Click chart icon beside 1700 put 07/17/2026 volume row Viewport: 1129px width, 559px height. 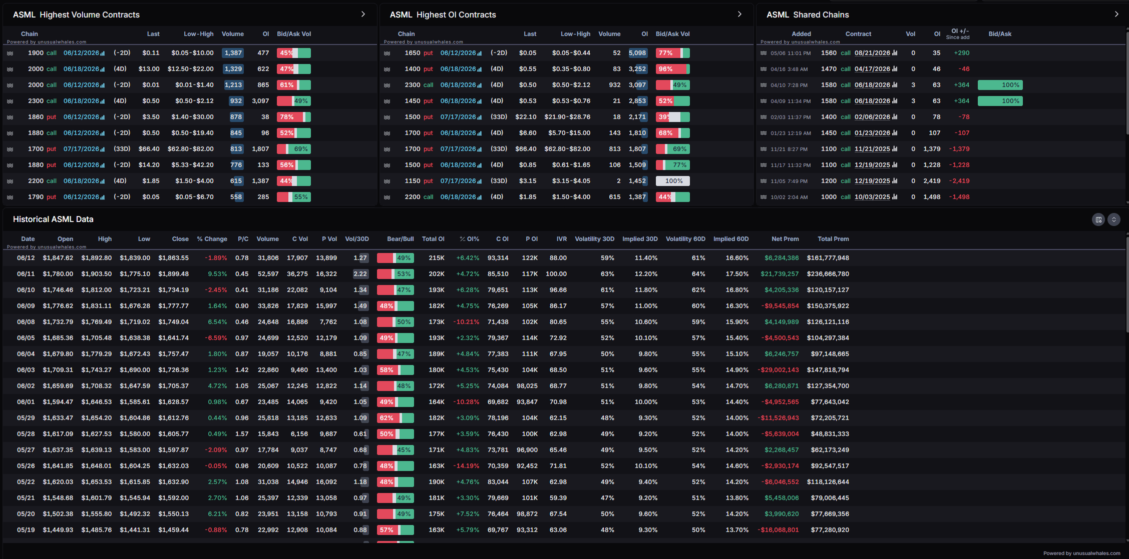[103, 149]
